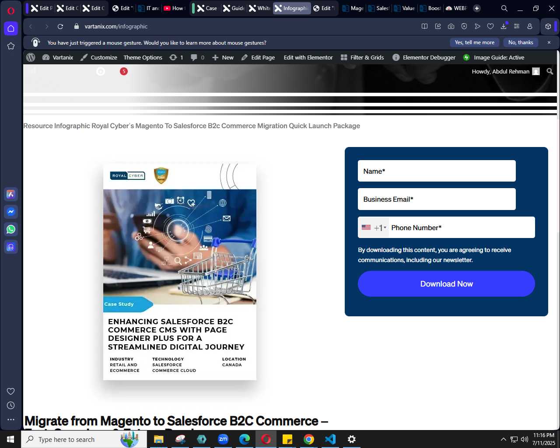The width and height of the screenshot is (560, 448).
Task: Click the case study cover thumbnail
Action: pos(180,272)
